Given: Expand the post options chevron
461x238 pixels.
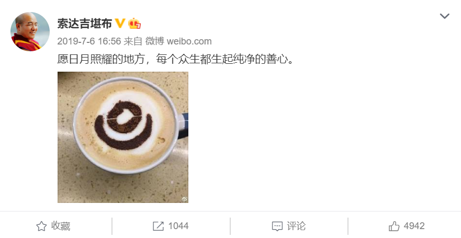Looking at the screenshot, I should 445,16.
